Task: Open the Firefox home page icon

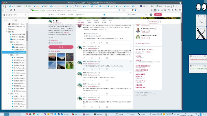Action: pyautogui.click(x=15, y=10)
